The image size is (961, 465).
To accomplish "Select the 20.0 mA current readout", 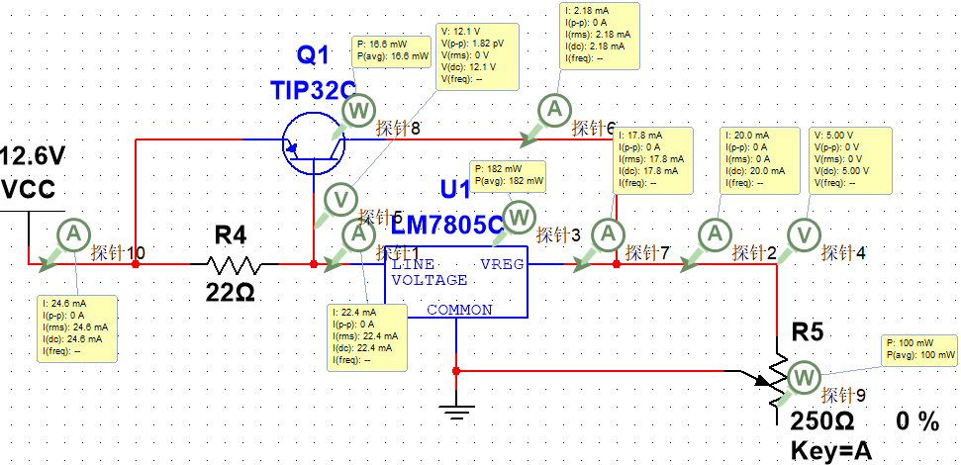I will (x=760, y=160).
